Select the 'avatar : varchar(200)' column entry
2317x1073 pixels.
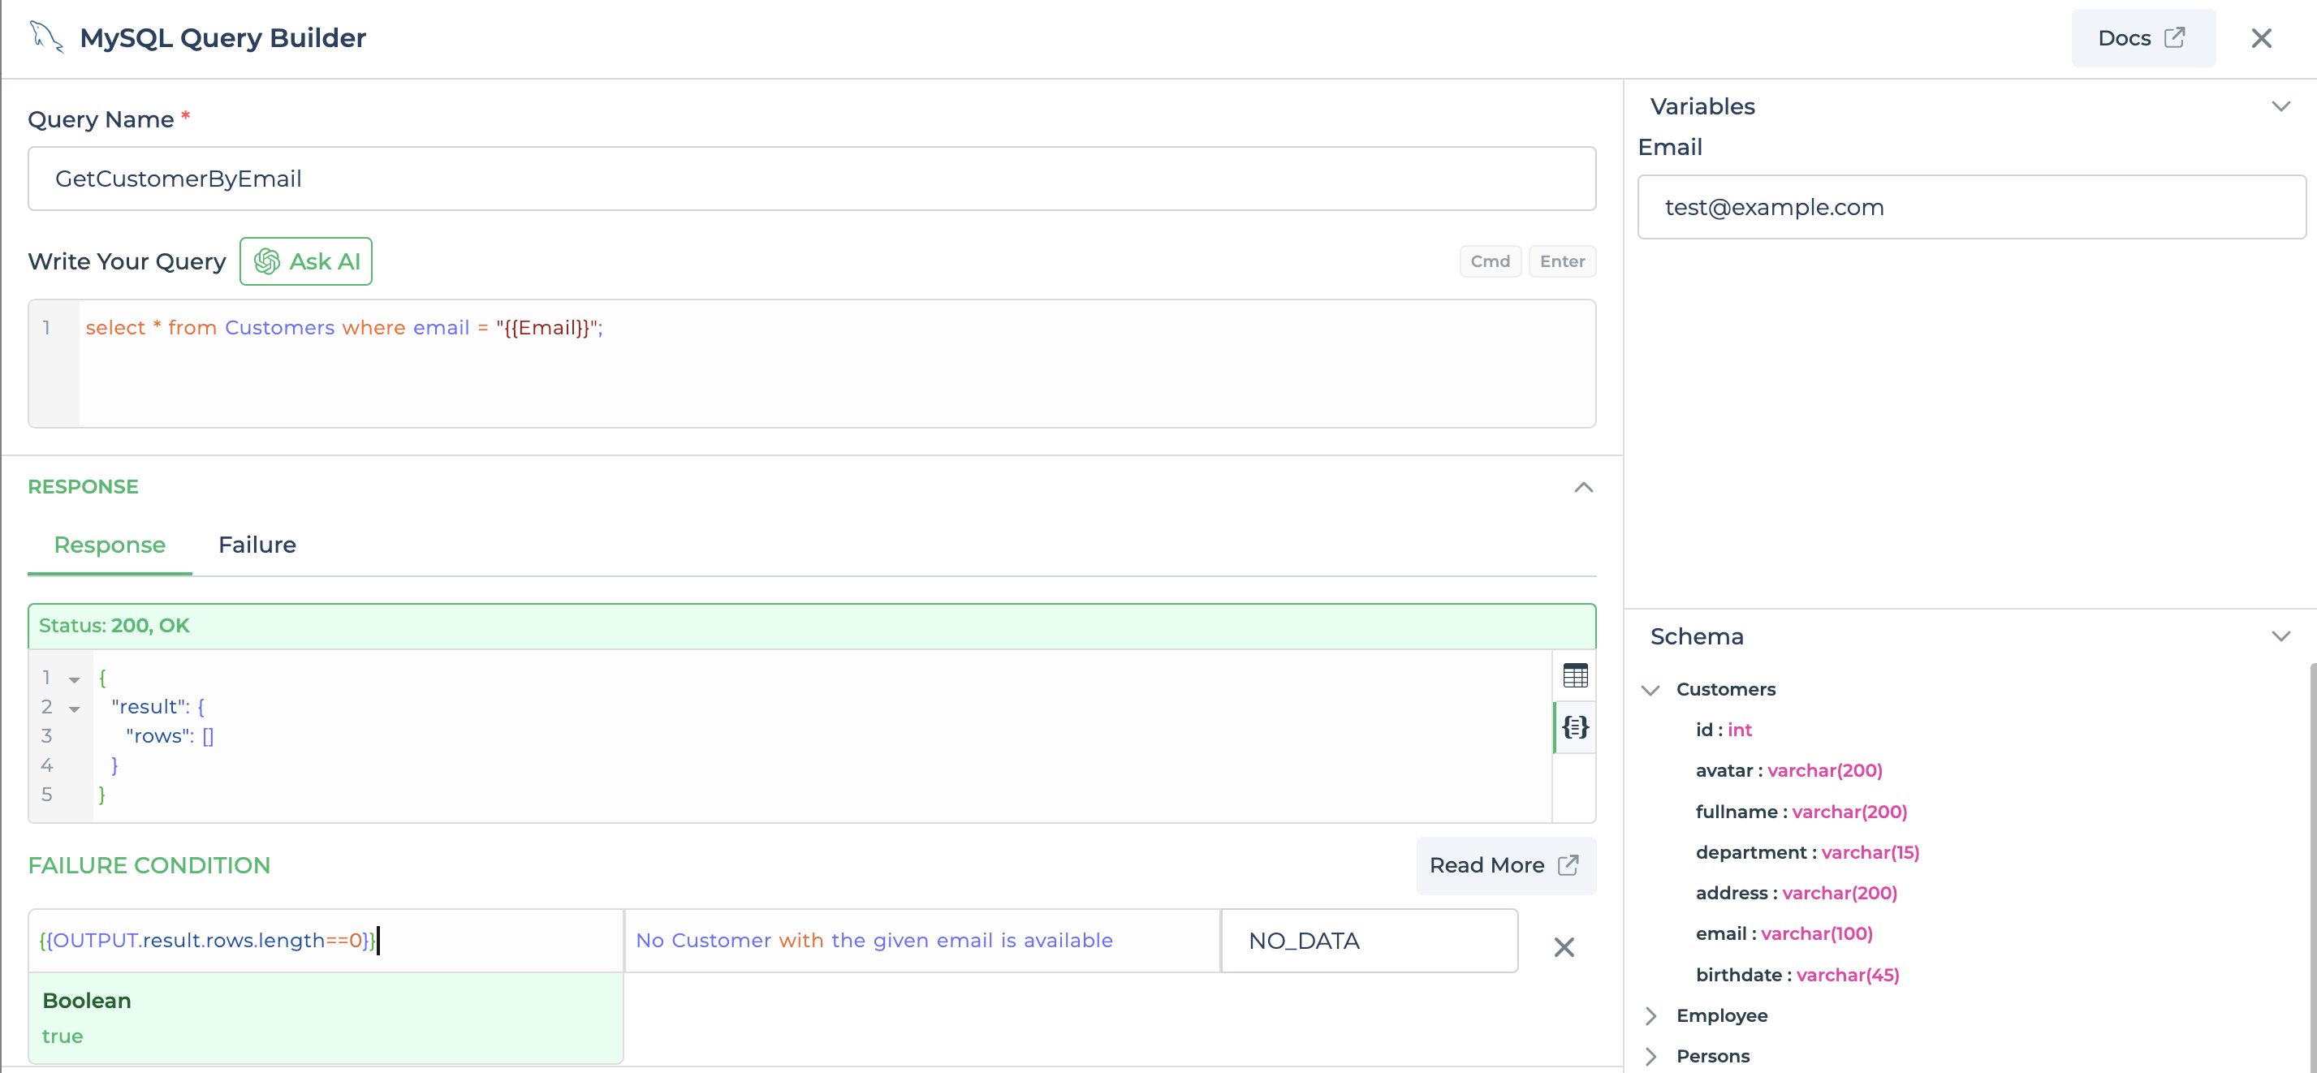click(x=1789, y=771)
